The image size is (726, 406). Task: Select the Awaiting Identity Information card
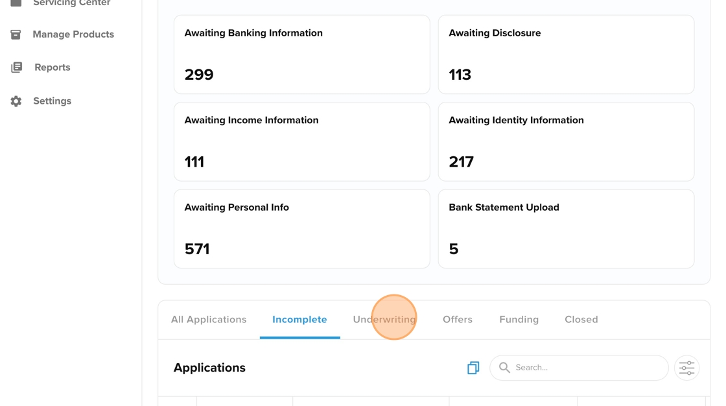567,142
